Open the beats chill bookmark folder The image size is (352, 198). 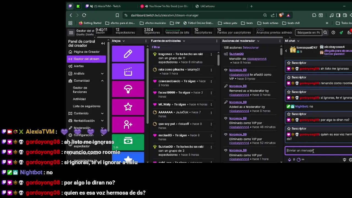(291, 23)
